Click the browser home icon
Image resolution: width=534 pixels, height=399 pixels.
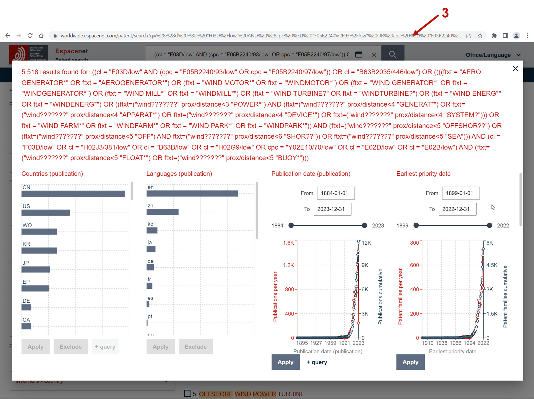(41, 36)
